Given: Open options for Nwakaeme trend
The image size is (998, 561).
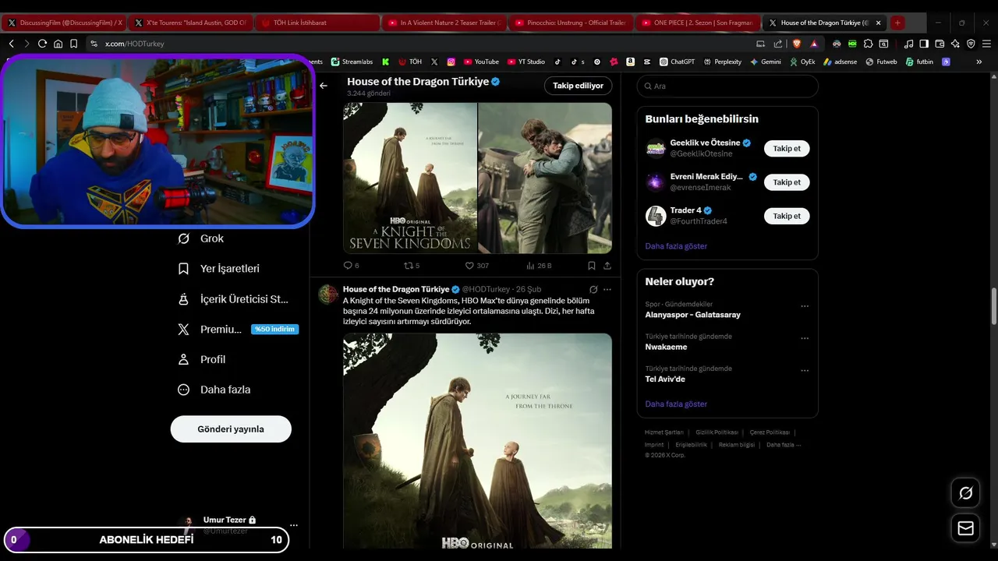Looking at the screenshot, I should pos(805,338).
